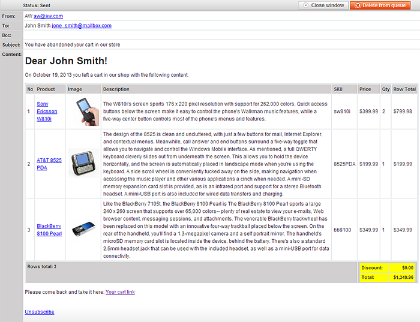The height and width of the screenshot is (322, 420).
Task: Open jone_smith@mailbox.com recipient link
Action: [x=82, y=26]
